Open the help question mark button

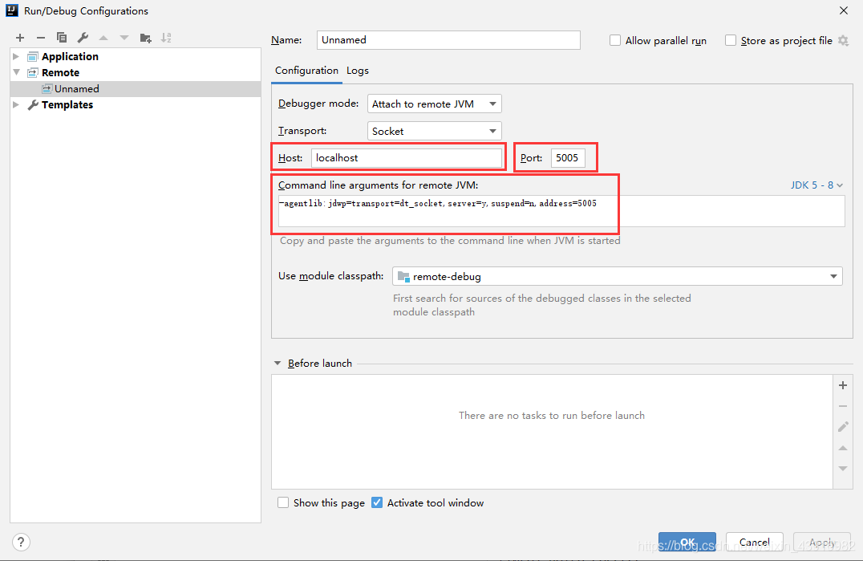point(21,543)
